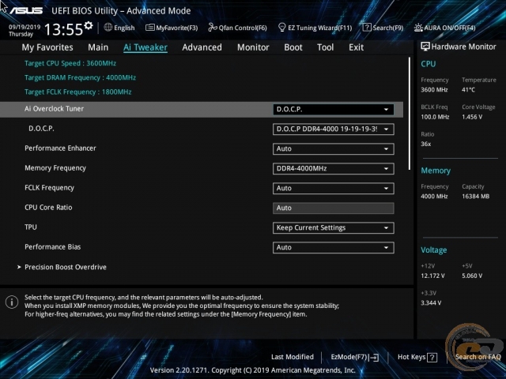Open the Tool tab

point(325,47)
